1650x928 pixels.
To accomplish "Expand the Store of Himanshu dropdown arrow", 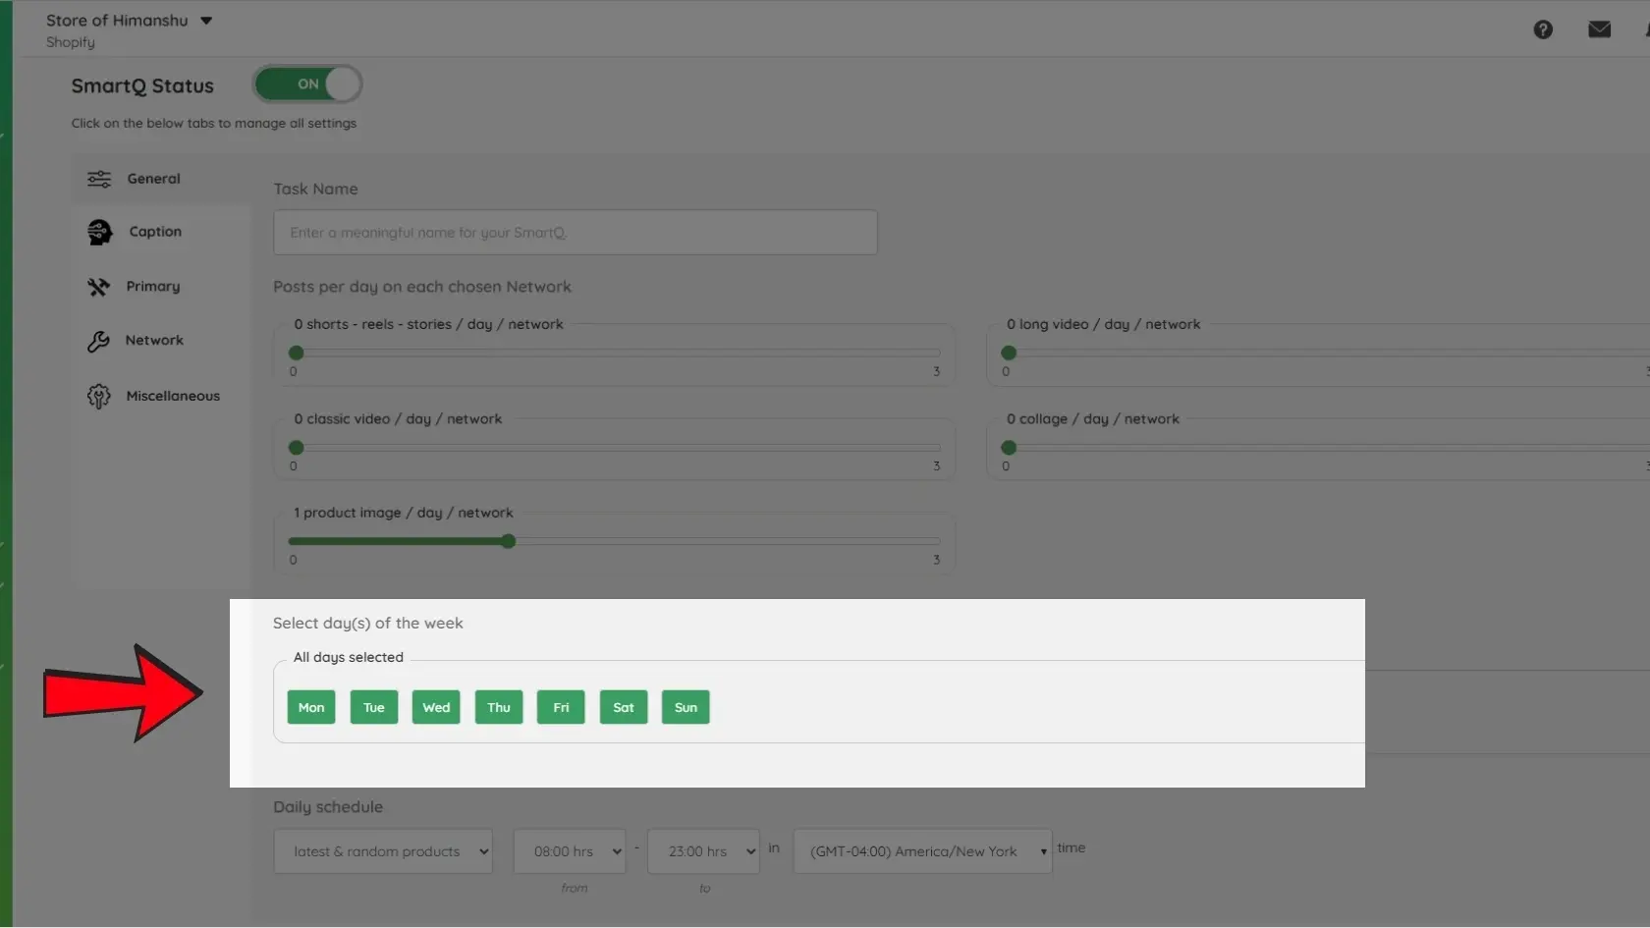I will tap(206, 21).
